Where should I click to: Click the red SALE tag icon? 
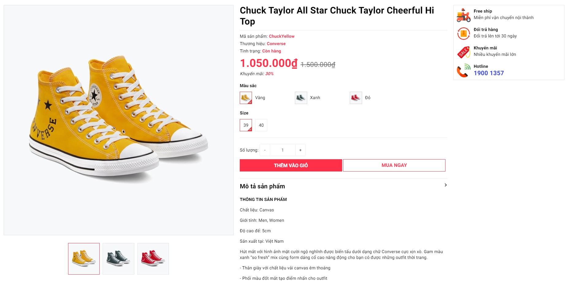click(x=464, y=52)
